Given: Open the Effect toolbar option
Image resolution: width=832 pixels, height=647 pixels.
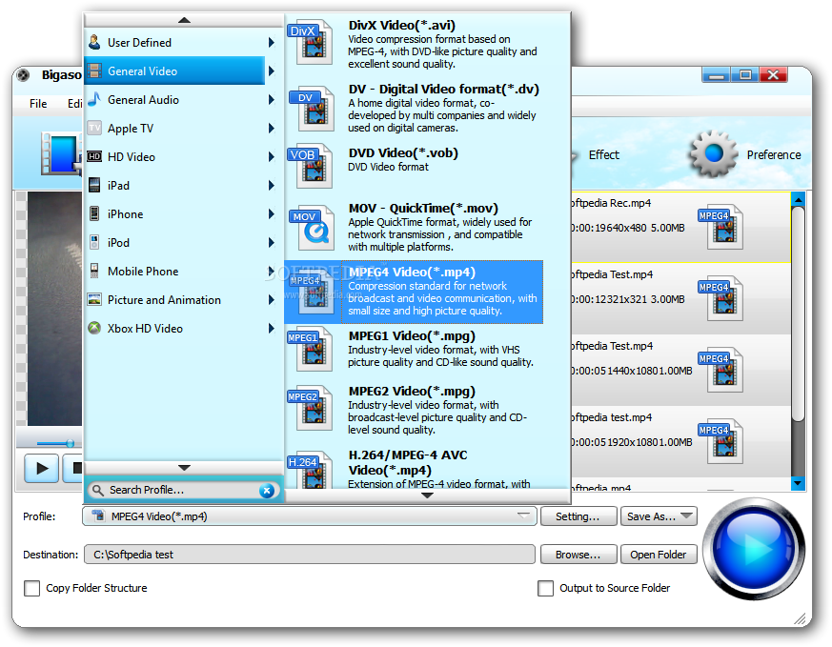Looking at the screenshot, I should (x=604, y=155).
